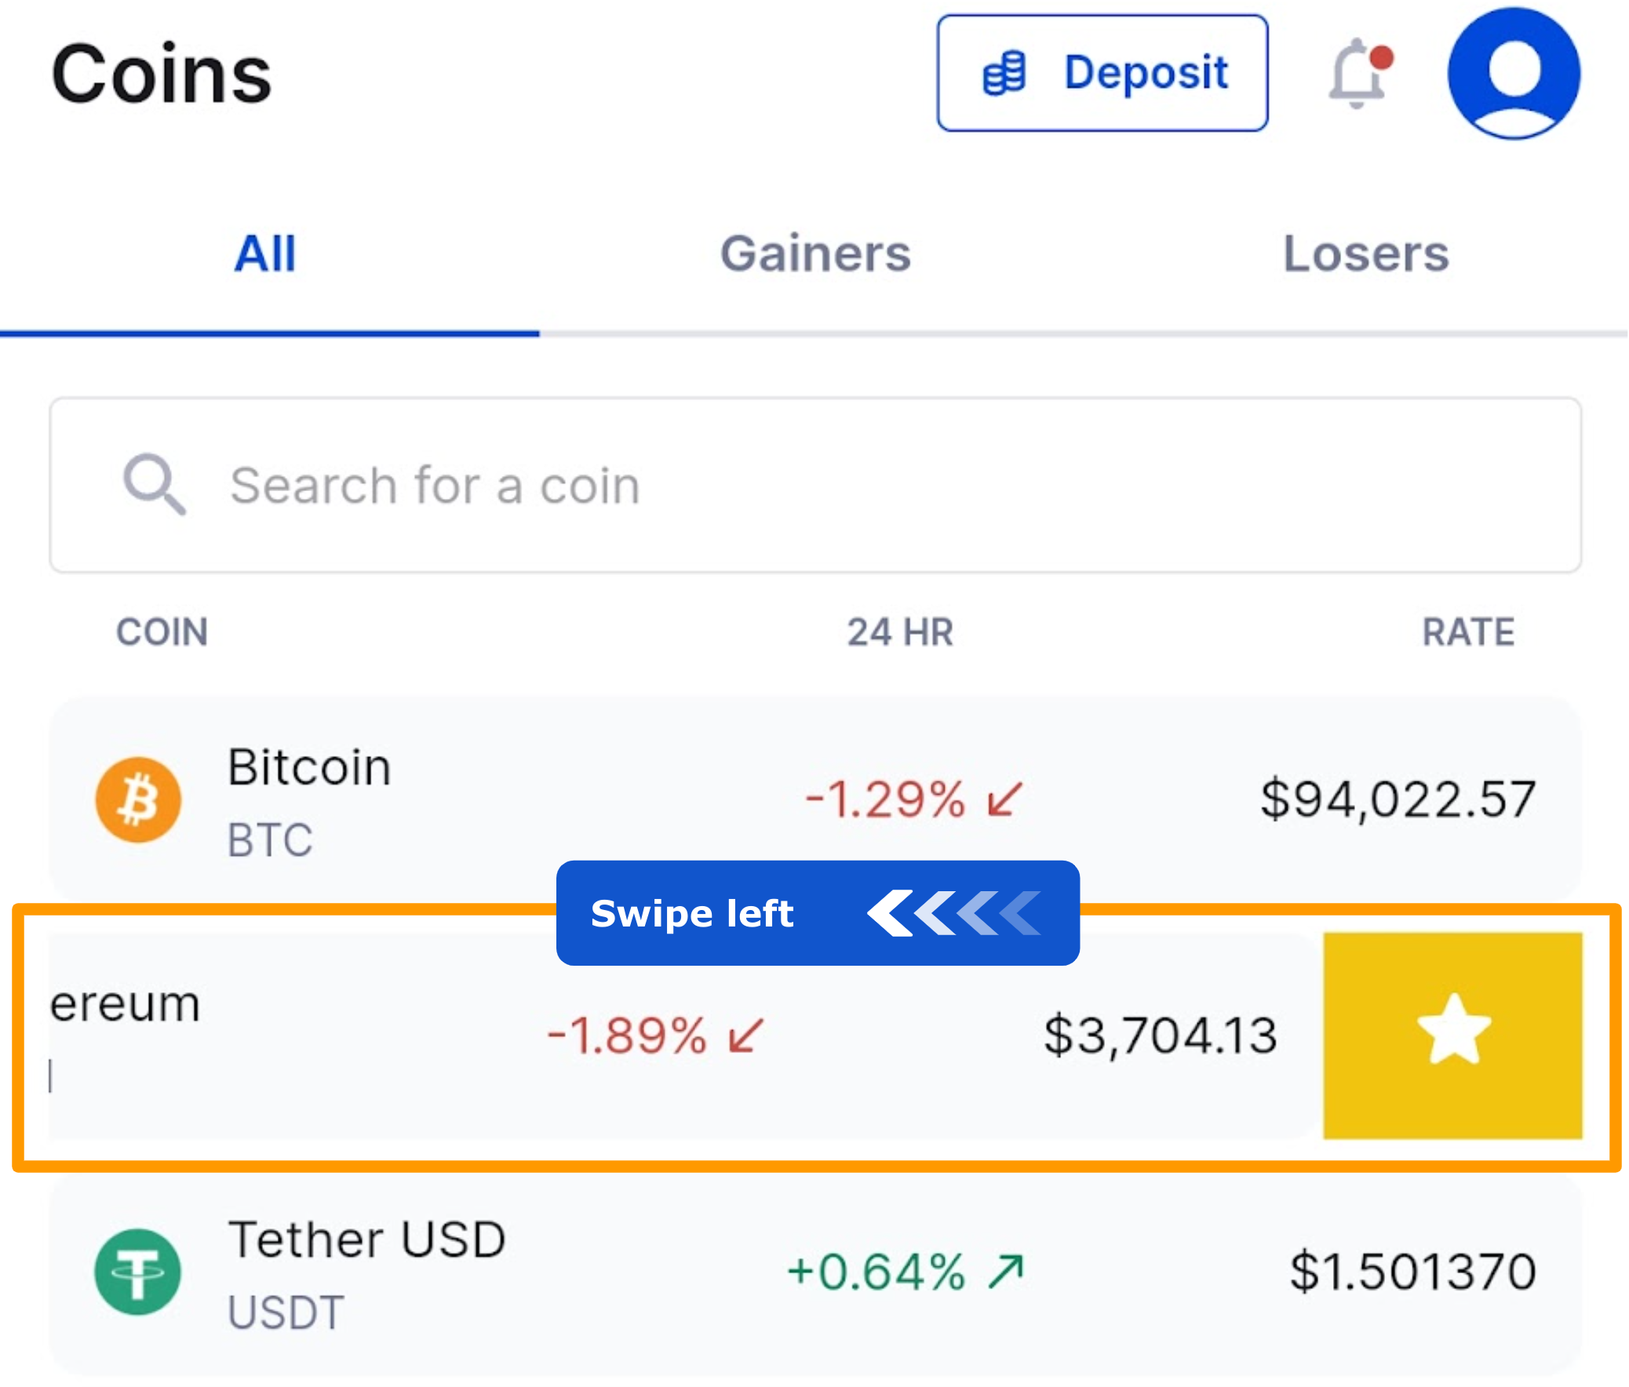Click the 24 HR column header
Viewport: 1629px width, 1387px height.
coord(901,632)
